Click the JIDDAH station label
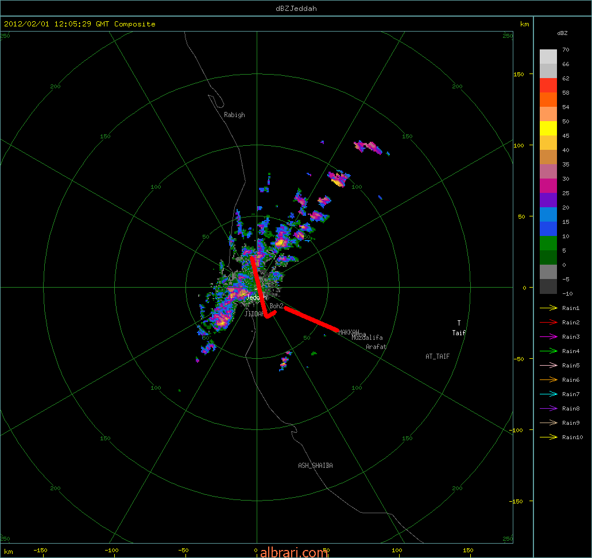Viewport: 592px width, 558px height. point(254,314)
